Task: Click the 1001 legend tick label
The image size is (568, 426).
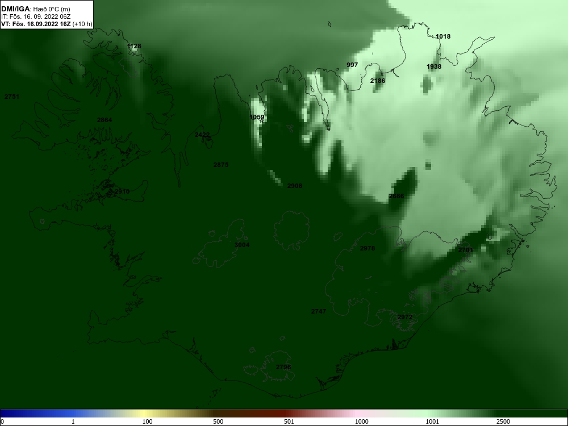Action: (432, 421)
